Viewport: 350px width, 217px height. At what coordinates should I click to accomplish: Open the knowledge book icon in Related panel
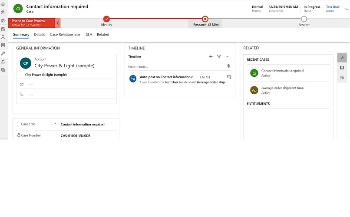(x=342, y=68)
